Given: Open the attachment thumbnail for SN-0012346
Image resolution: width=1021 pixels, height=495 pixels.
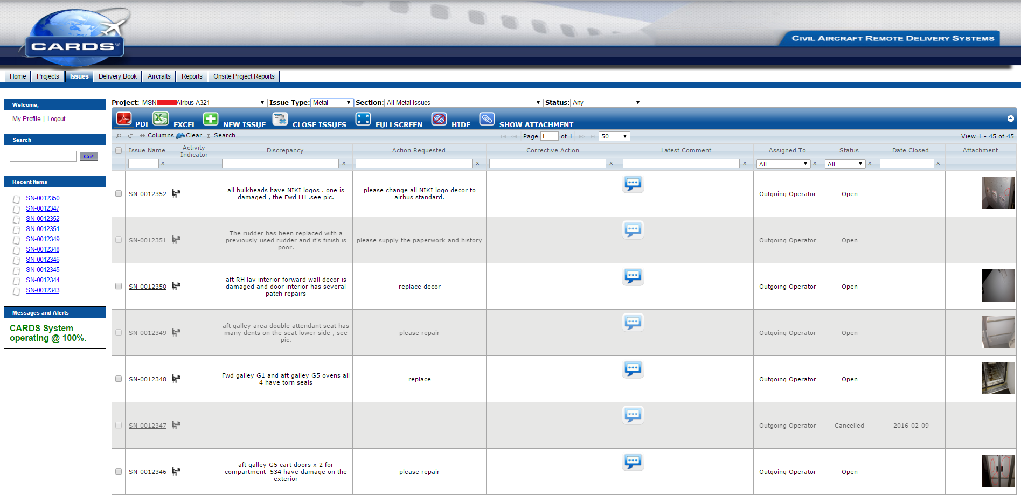Looking at the screenshot, I should tap(997, 471).
